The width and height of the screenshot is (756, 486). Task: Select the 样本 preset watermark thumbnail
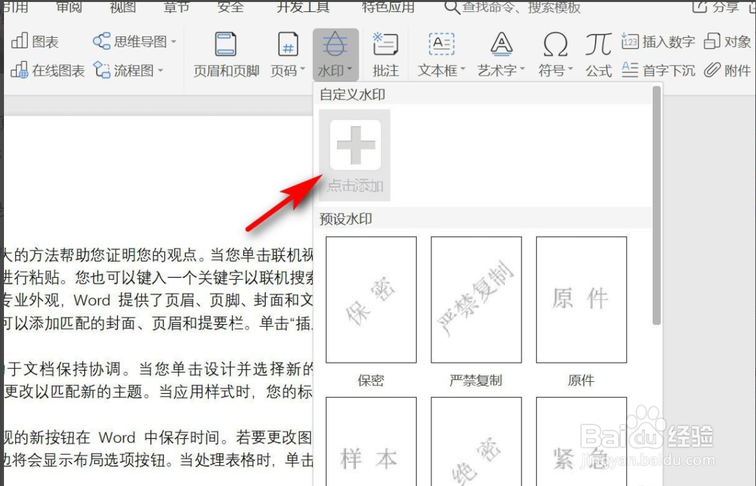[371, 442]
